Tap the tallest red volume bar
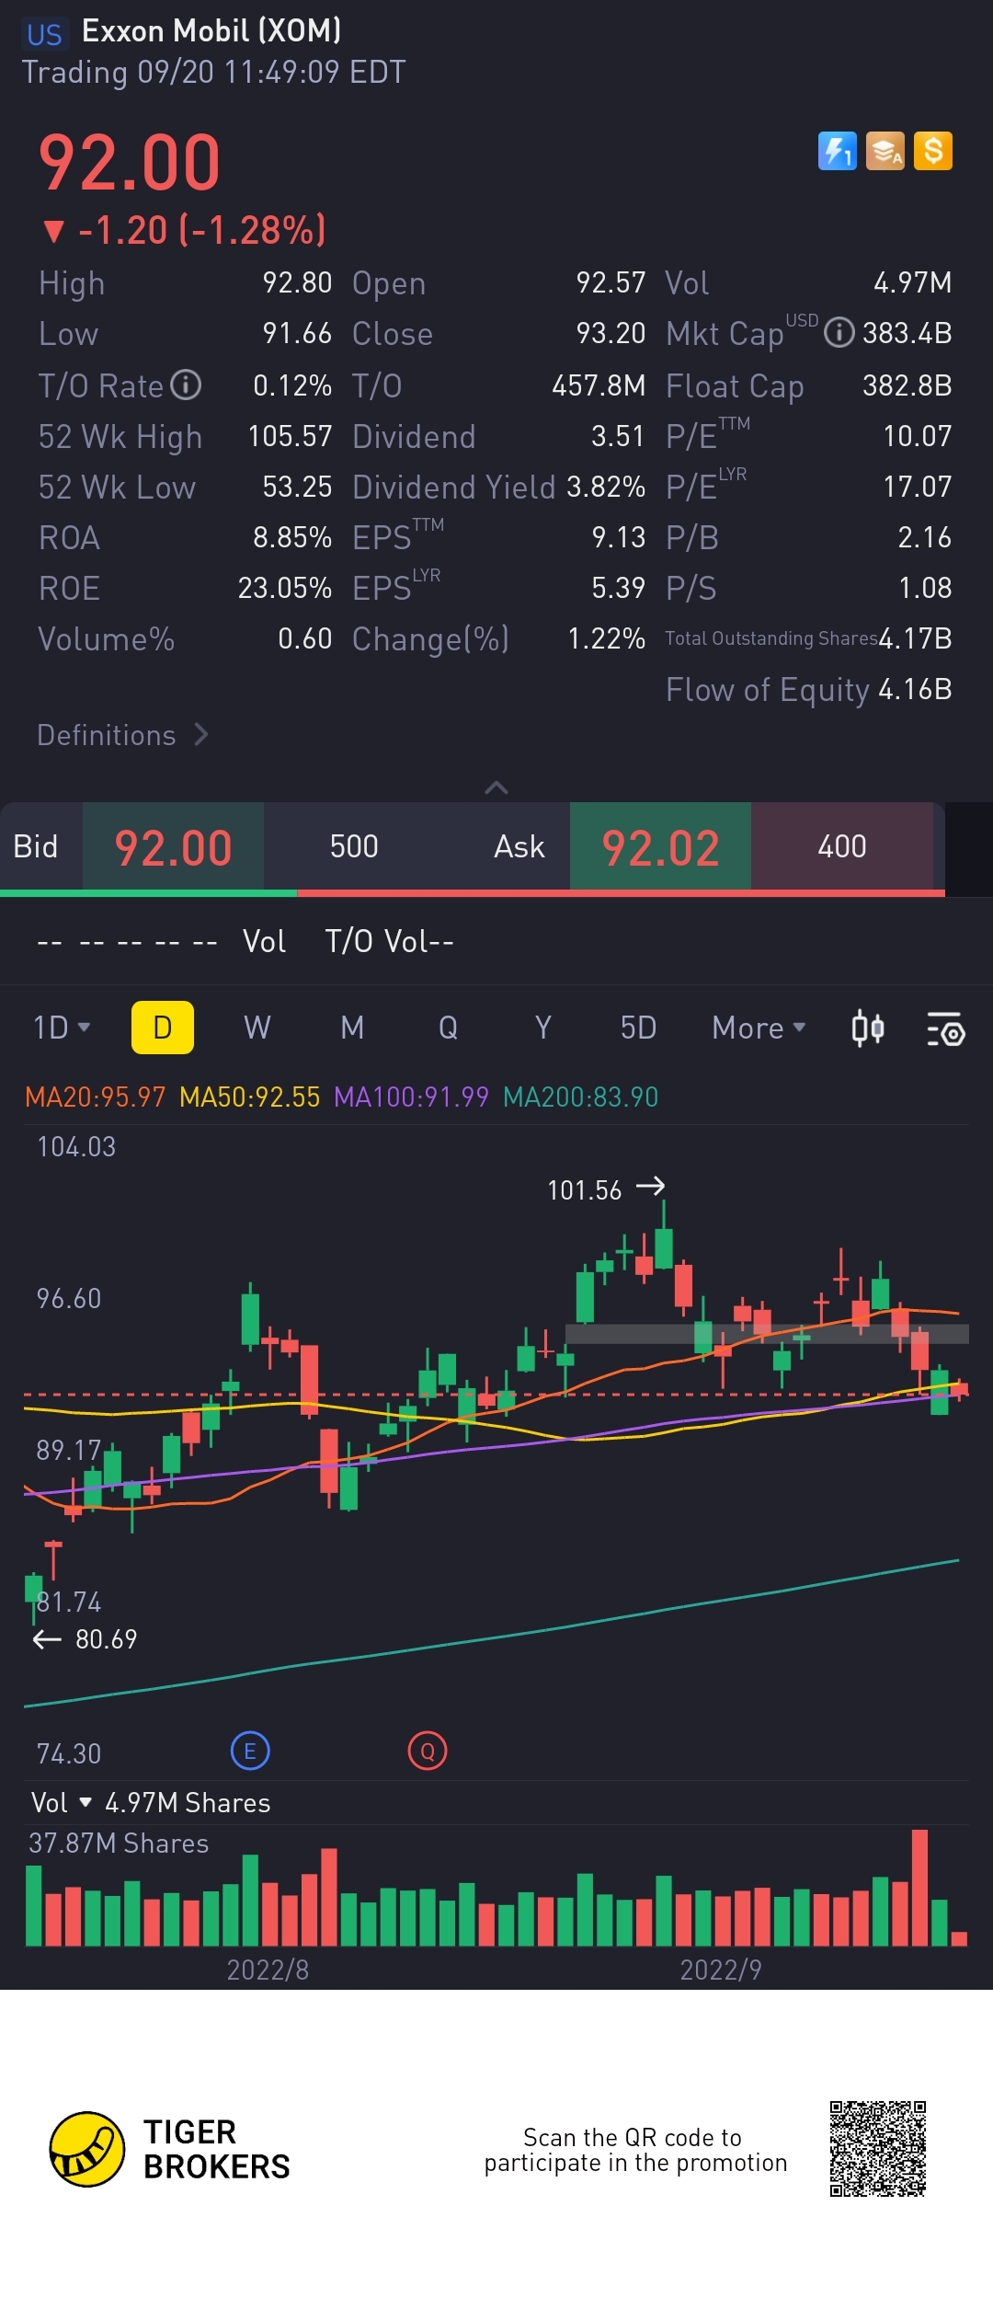The image size is (993, 2309). point(919,1888)
